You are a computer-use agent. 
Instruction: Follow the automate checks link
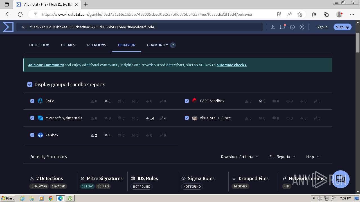(232, 65)
